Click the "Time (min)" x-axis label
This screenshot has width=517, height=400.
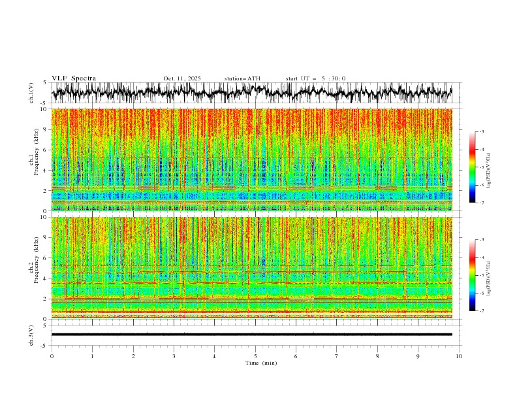[261, 363]
